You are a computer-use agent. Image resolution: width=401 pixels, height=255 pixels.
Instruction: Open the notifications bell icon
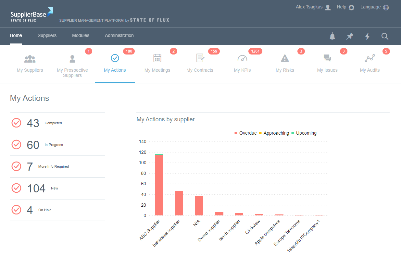332,36
